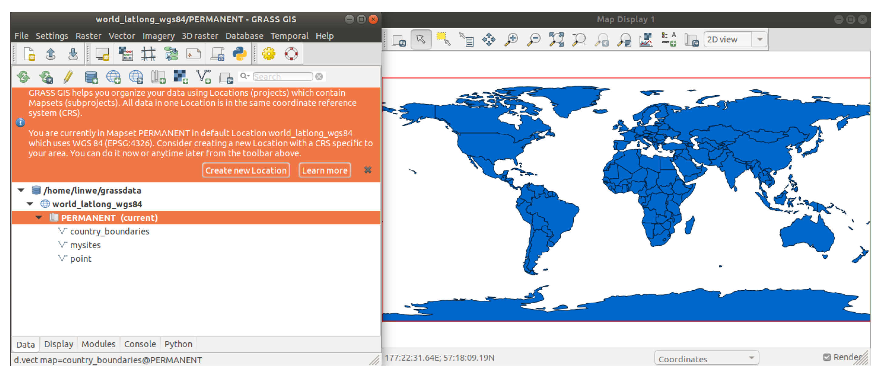The height and width of the screenshot is (376, 881).
Task: Open the Python editor icon in toolbar
Action: pos(240,54)
